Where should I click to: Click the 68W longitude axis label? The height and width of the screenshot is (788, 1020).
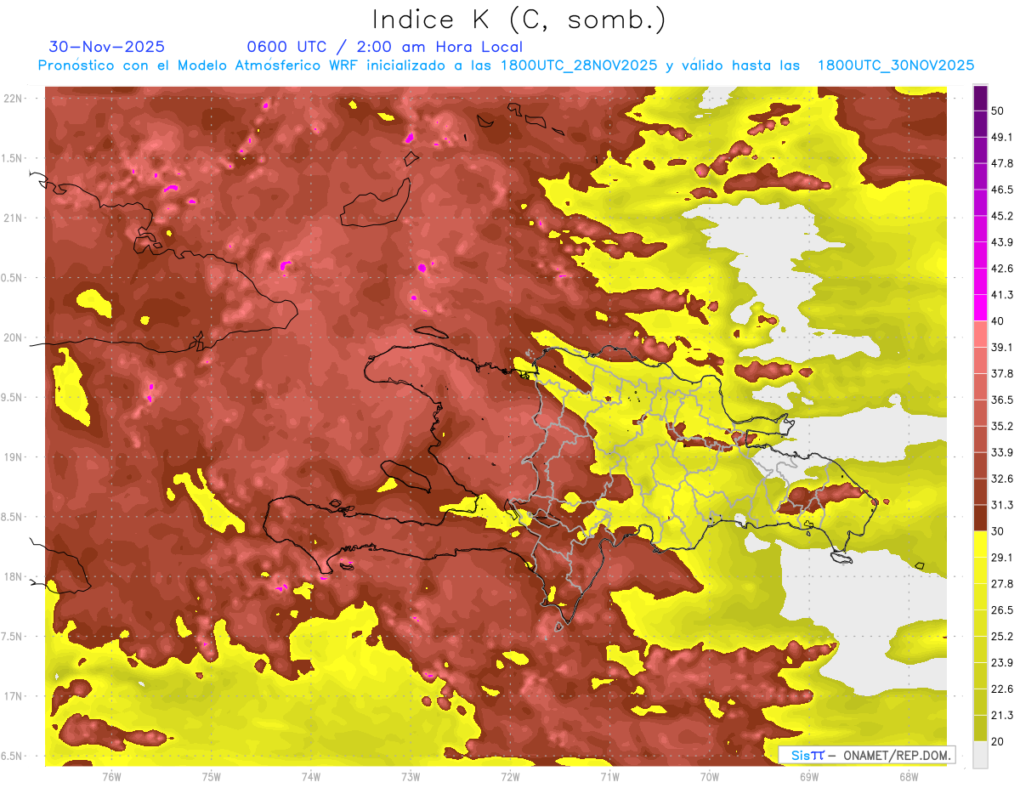click(909, 777)
